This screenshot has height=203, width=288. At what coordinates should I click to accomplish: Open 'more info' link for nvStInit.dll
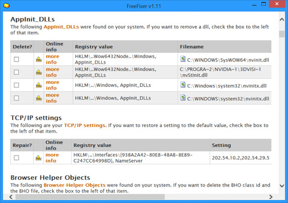click(52, 72)
